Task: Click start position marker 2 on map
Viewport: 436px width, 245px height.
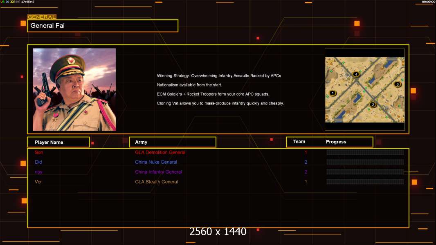Action: [373, 105]
